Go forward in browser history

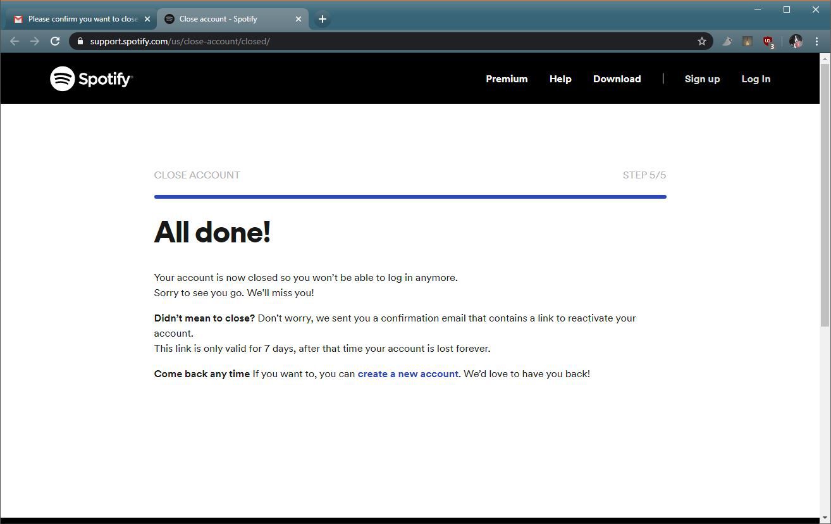coord(35,41)
